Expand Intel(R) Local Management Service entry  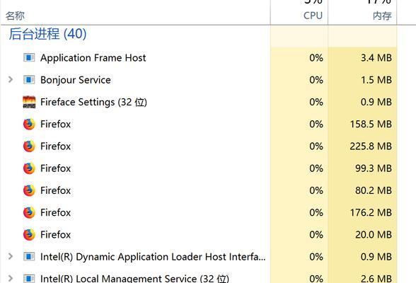(x=11, y=278)
